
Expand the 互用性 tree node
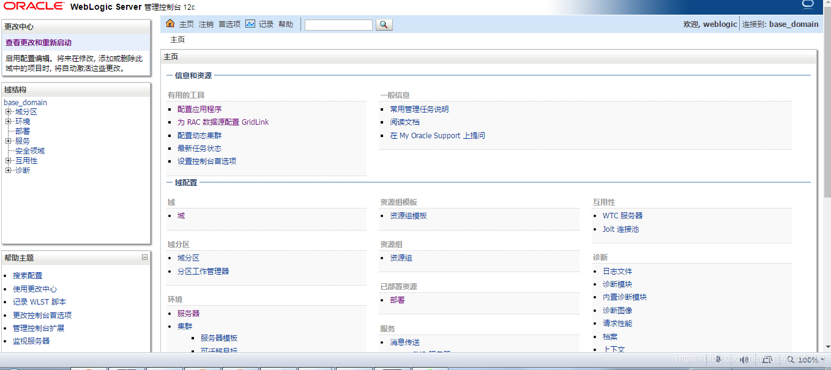point(9,161)
